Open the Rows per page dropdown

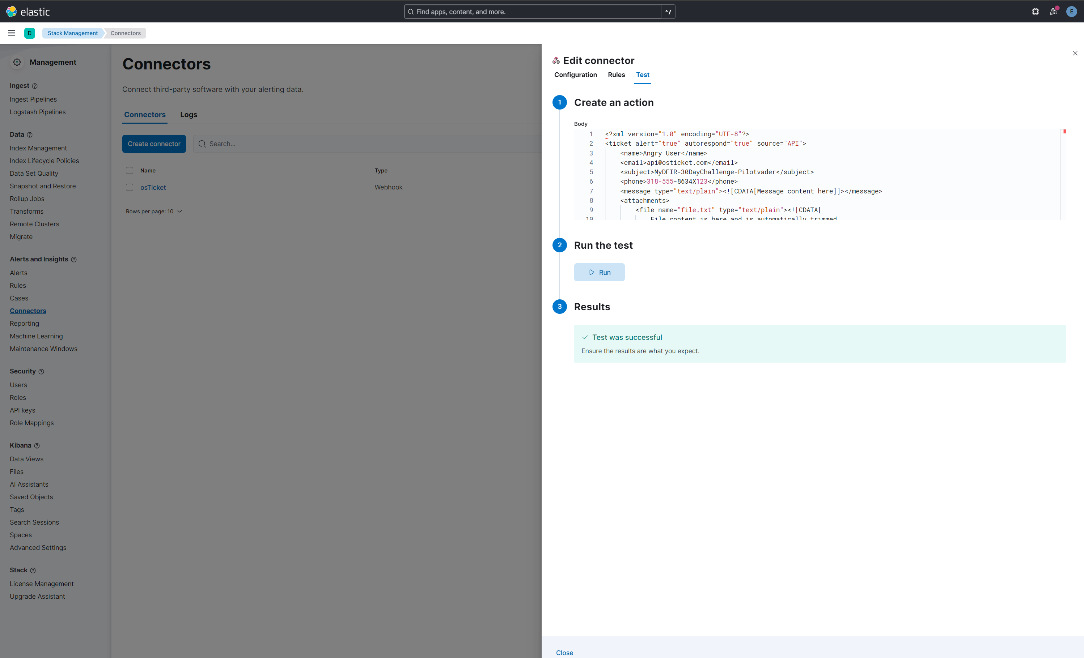153,211
